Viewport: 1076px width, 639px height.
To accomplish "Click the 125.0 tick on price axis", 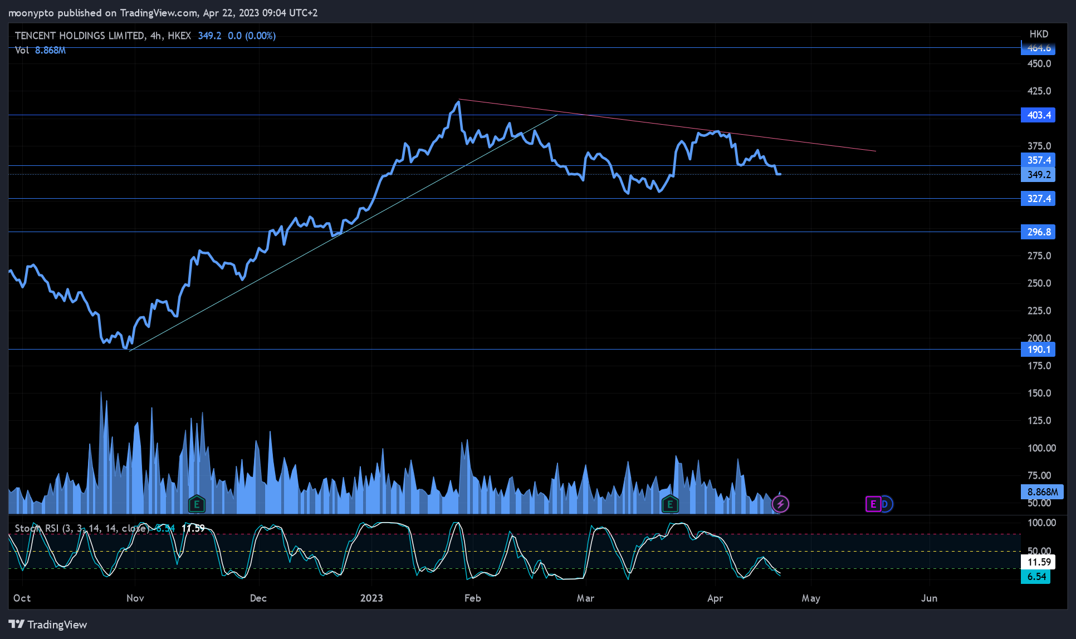I will (1039, 420).
